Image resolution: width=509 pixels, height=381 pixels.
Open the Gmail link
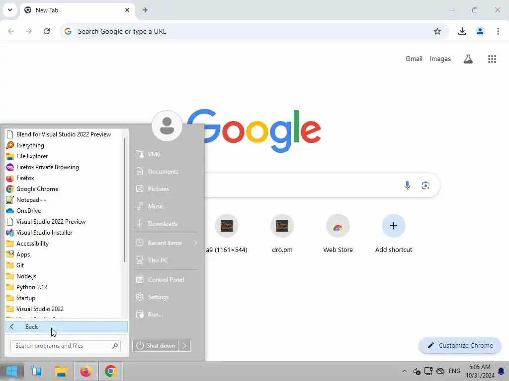414,59
